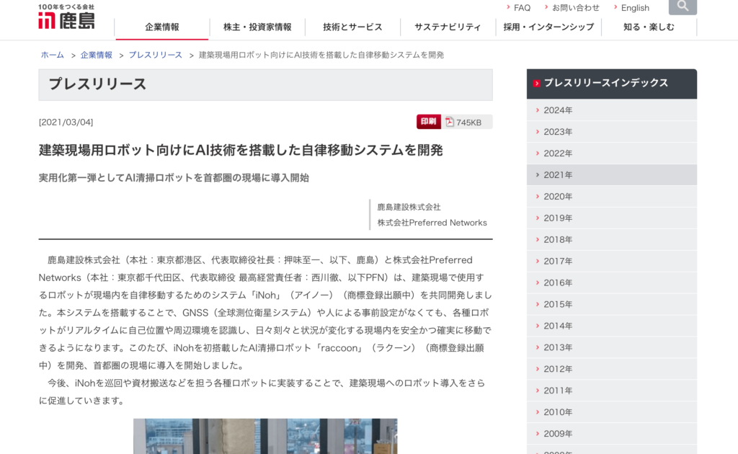
Task: Open the 技術とサービス menu
Action: pos(352,27)
